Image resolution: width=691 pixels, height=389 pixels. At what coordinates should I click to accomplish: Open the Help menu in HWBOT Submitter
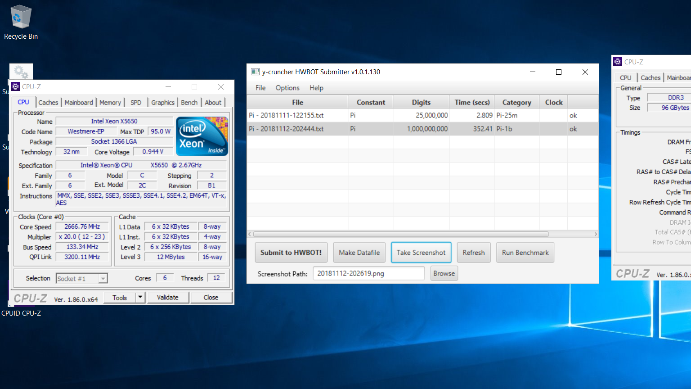(316, 88)
